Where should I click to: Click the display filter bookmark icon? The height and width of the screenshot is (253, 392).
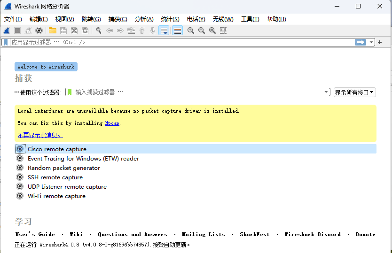6,42
